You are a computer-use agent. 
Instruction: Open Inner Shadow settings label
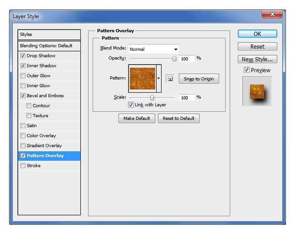pyautogui.click(x=42, y=66)
